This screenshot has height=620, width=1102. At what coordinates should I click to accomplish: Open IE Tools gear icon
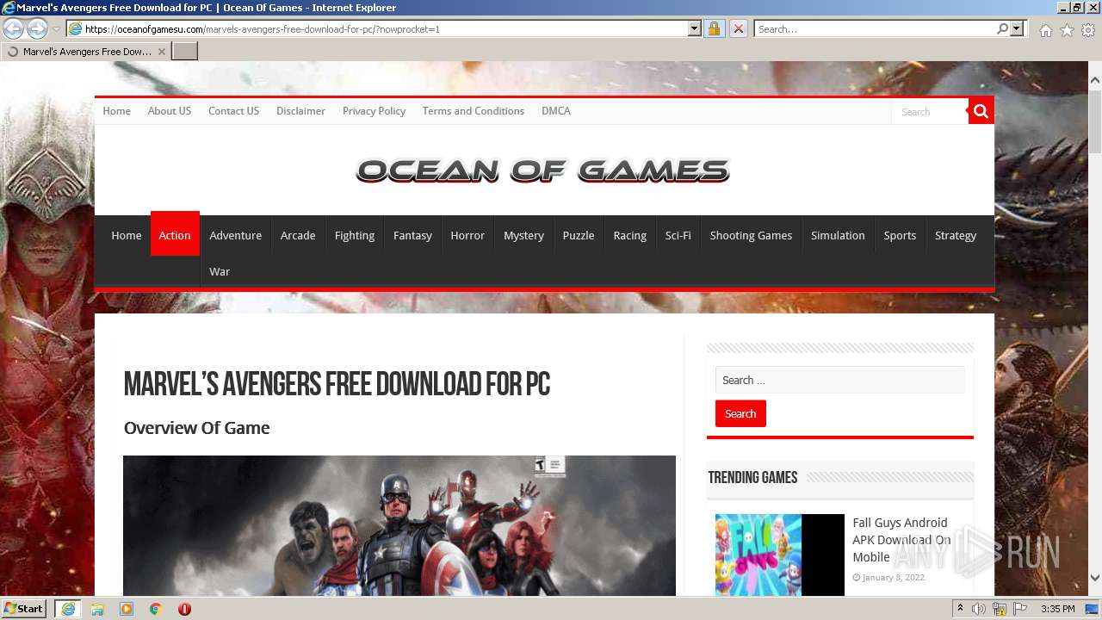(1088, 30)
